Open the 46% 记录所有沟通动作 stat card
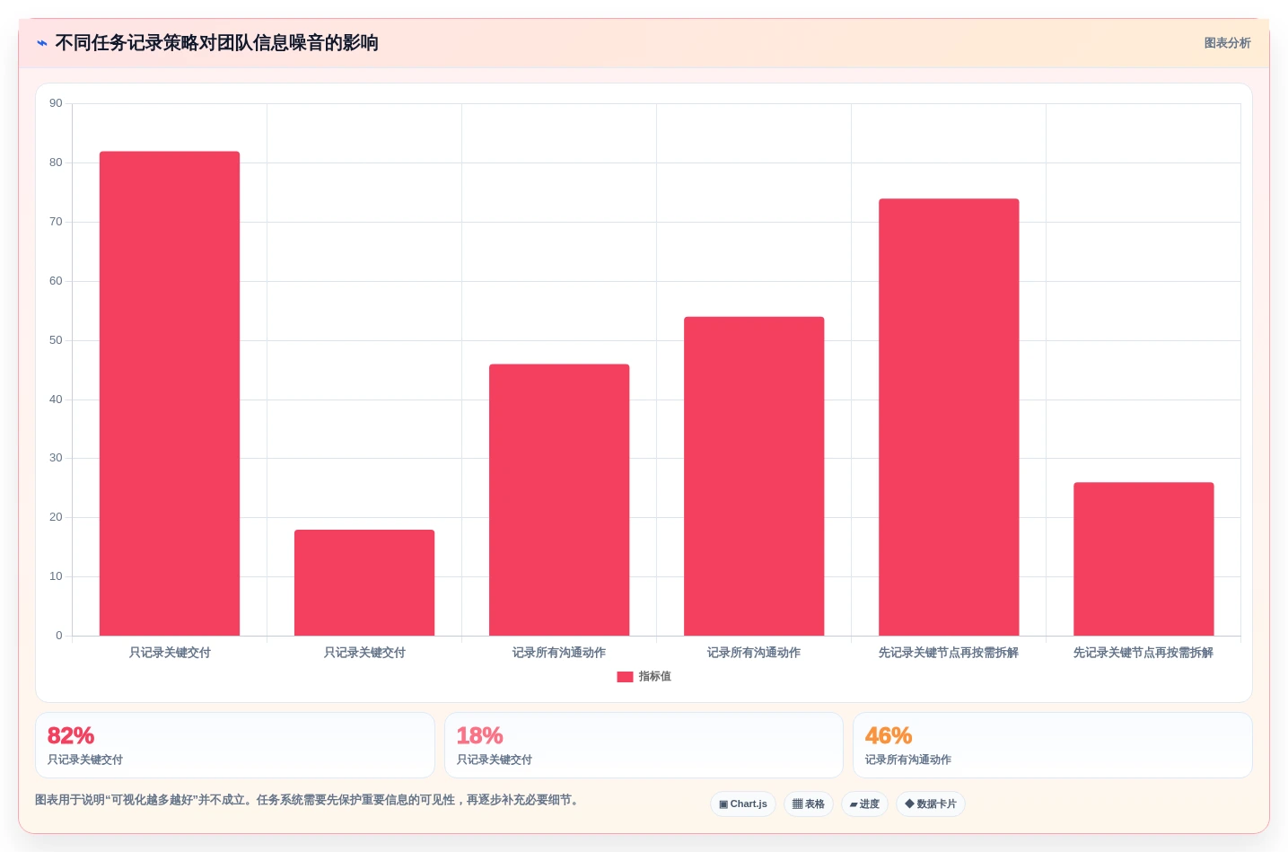 (1053, 745)
